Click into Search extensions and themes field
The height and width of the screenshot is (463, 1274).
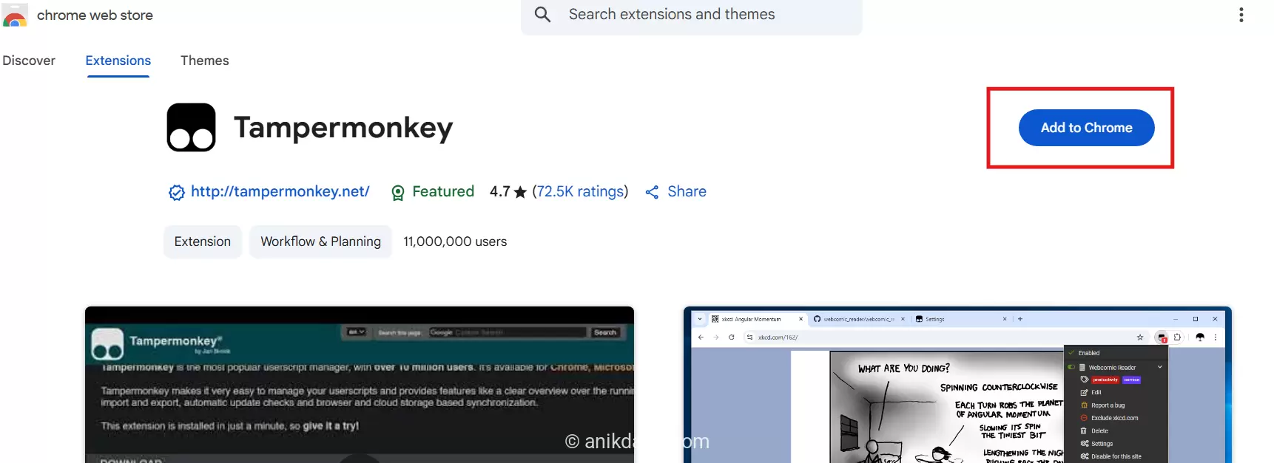point(692,15)
